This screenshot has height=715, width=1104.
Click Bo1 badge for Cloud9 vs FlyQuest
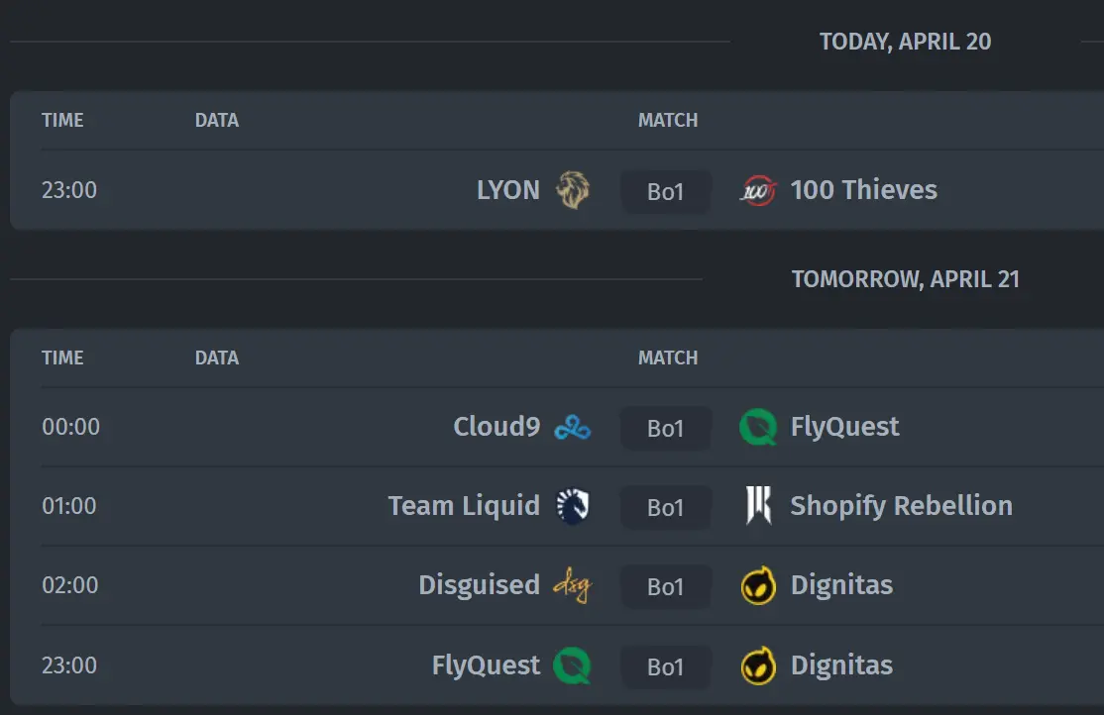665,428
